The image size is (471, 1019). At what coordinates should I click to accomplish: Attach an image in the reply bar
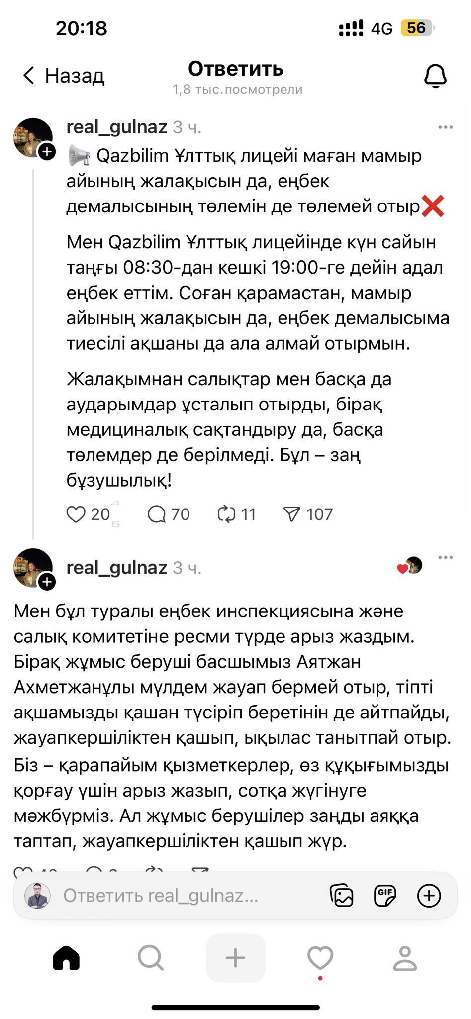coord(342,896)
